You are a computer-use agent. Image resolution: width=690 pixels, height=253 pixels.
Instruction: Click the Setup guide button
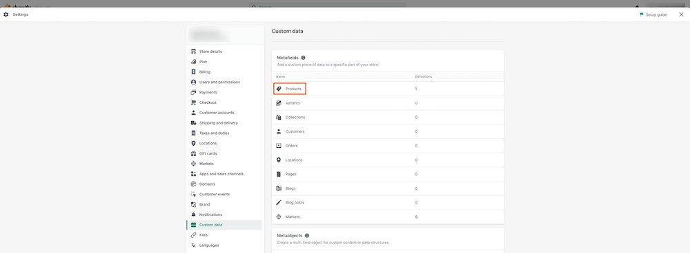click(x=653, y=14)
